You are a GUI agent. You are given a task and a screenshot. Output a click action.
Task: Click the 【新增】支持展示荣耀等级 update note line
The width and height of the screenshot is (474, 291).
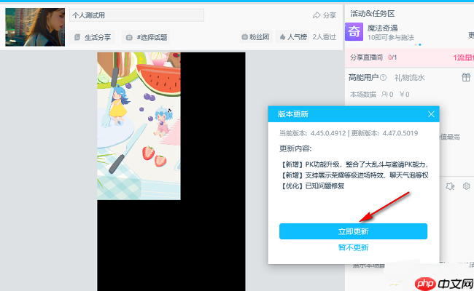354,175
